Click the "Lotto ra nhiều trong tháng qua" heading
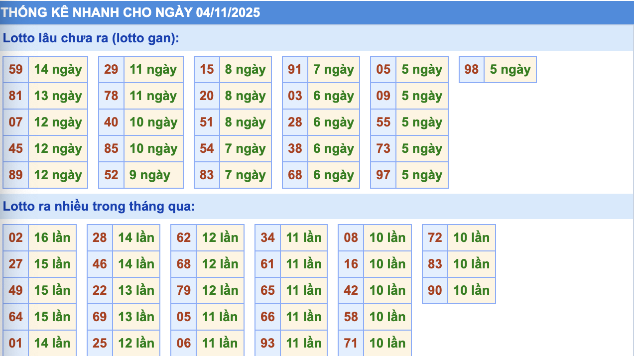The height and width of the screenshot is (356, 634). click(x=99, y=206)
